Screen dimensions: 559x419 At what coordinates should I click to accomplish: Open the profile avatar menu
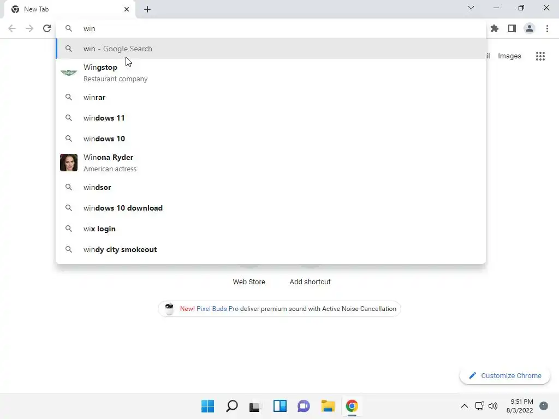[x=530, y=28]
